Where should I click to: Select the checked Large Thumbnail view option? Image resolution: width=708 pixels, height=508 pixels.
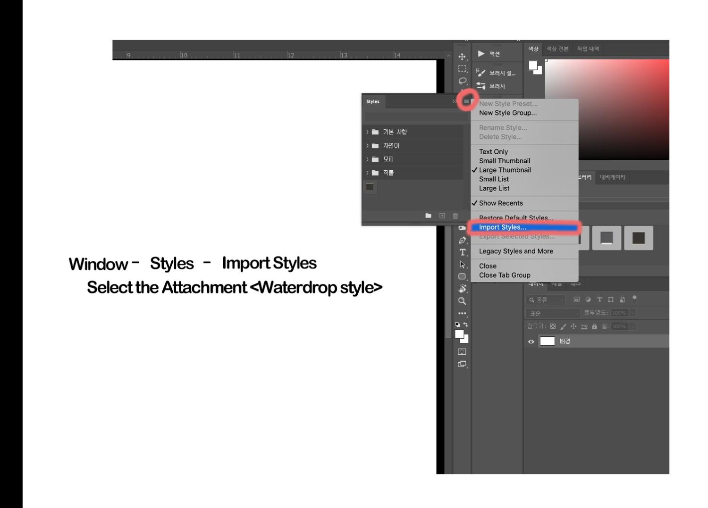pos(524,170)
